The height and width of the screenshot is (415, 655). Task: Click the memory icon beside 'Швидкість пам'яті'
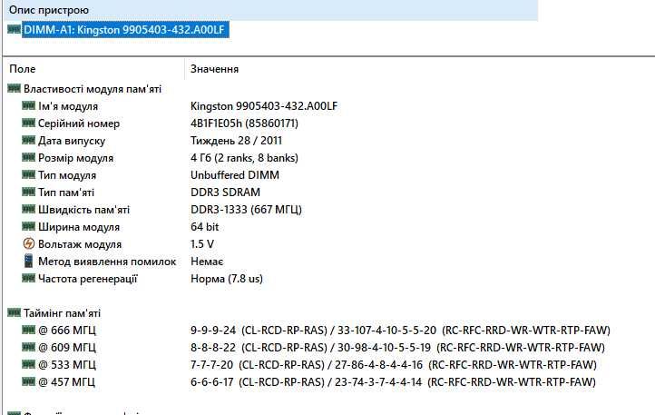[x=28, y=209]
